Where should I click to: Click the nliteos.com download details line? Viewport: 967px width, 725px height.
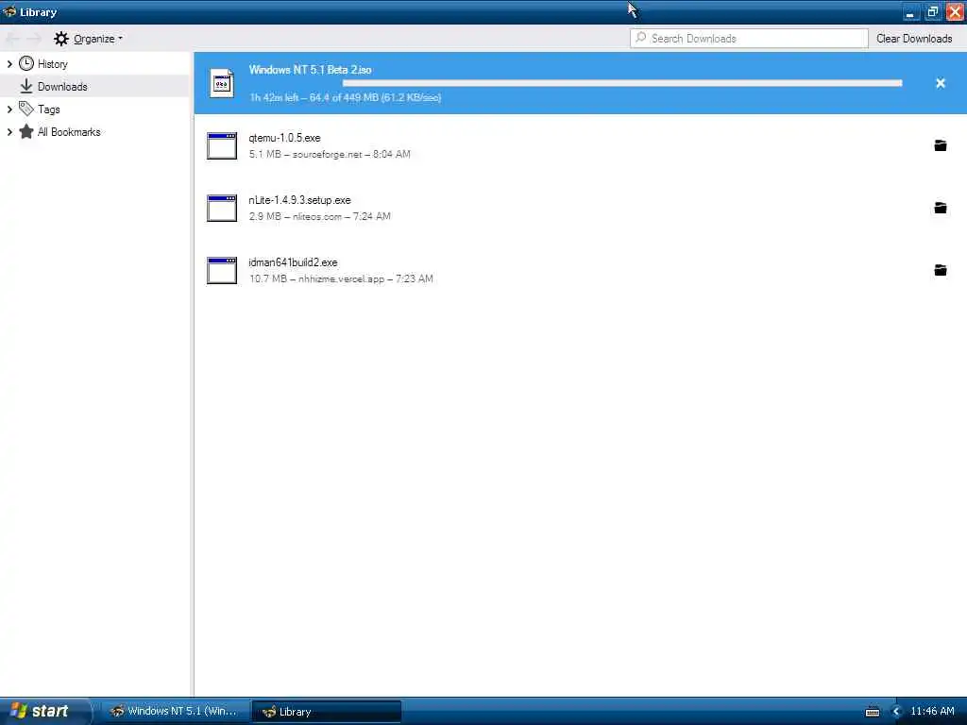319,216
